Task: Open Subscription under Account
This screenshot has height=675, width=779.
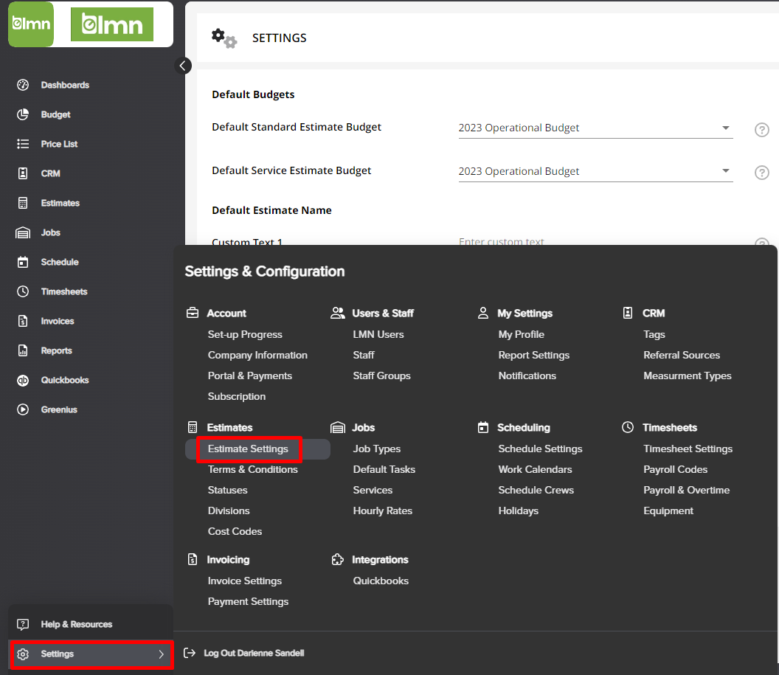Action: 237,397
